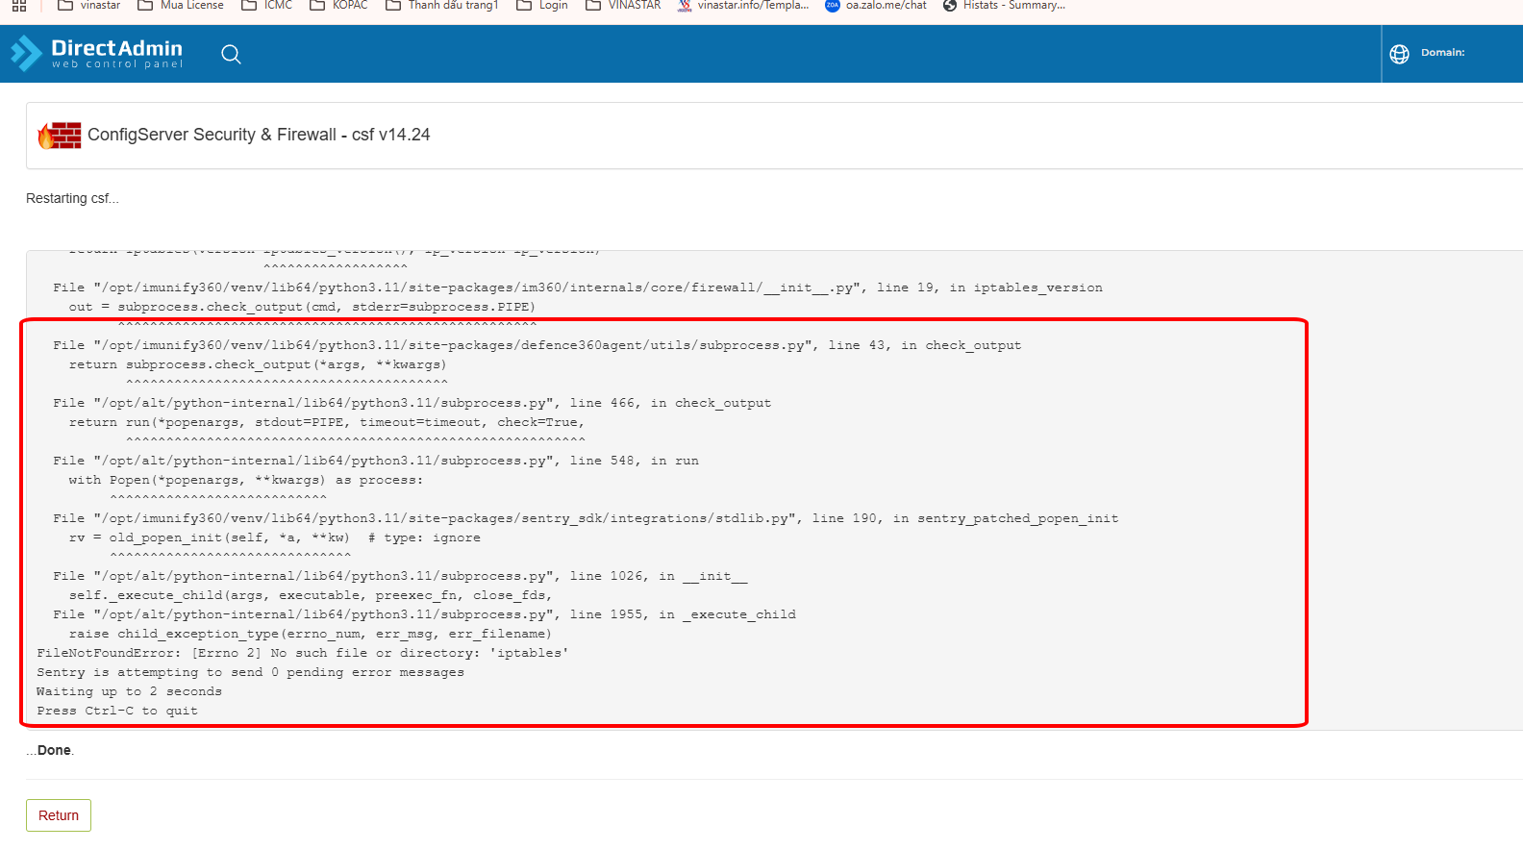Image resolution: width=1523 pixels, height=850 pixels.
Task: Click the Return button
Action: 59,815
